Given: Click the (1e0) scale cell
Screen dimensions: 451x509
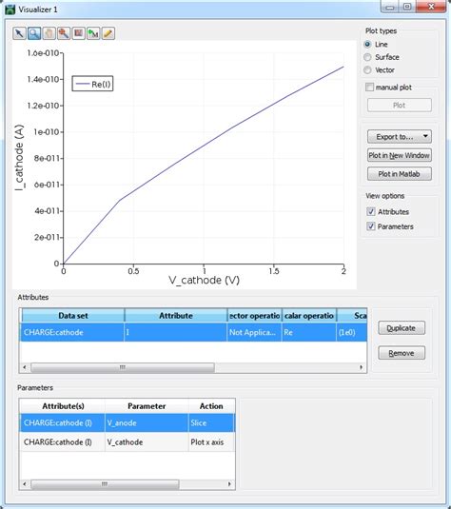Looking at the screenshot, I should tap(352, 332).
